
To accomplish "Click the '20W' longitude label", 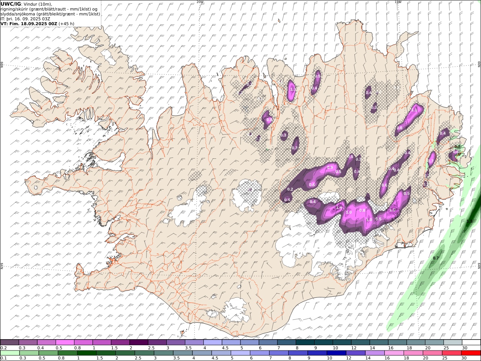I will tap(200, 2).
